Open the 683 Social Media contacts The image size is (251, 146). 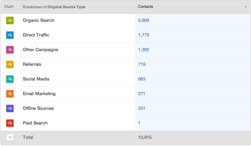point(142,79)
